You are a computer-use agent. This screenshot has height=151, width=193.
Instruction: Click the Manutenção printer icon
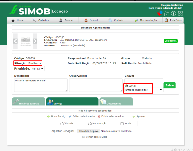(90, 123)
